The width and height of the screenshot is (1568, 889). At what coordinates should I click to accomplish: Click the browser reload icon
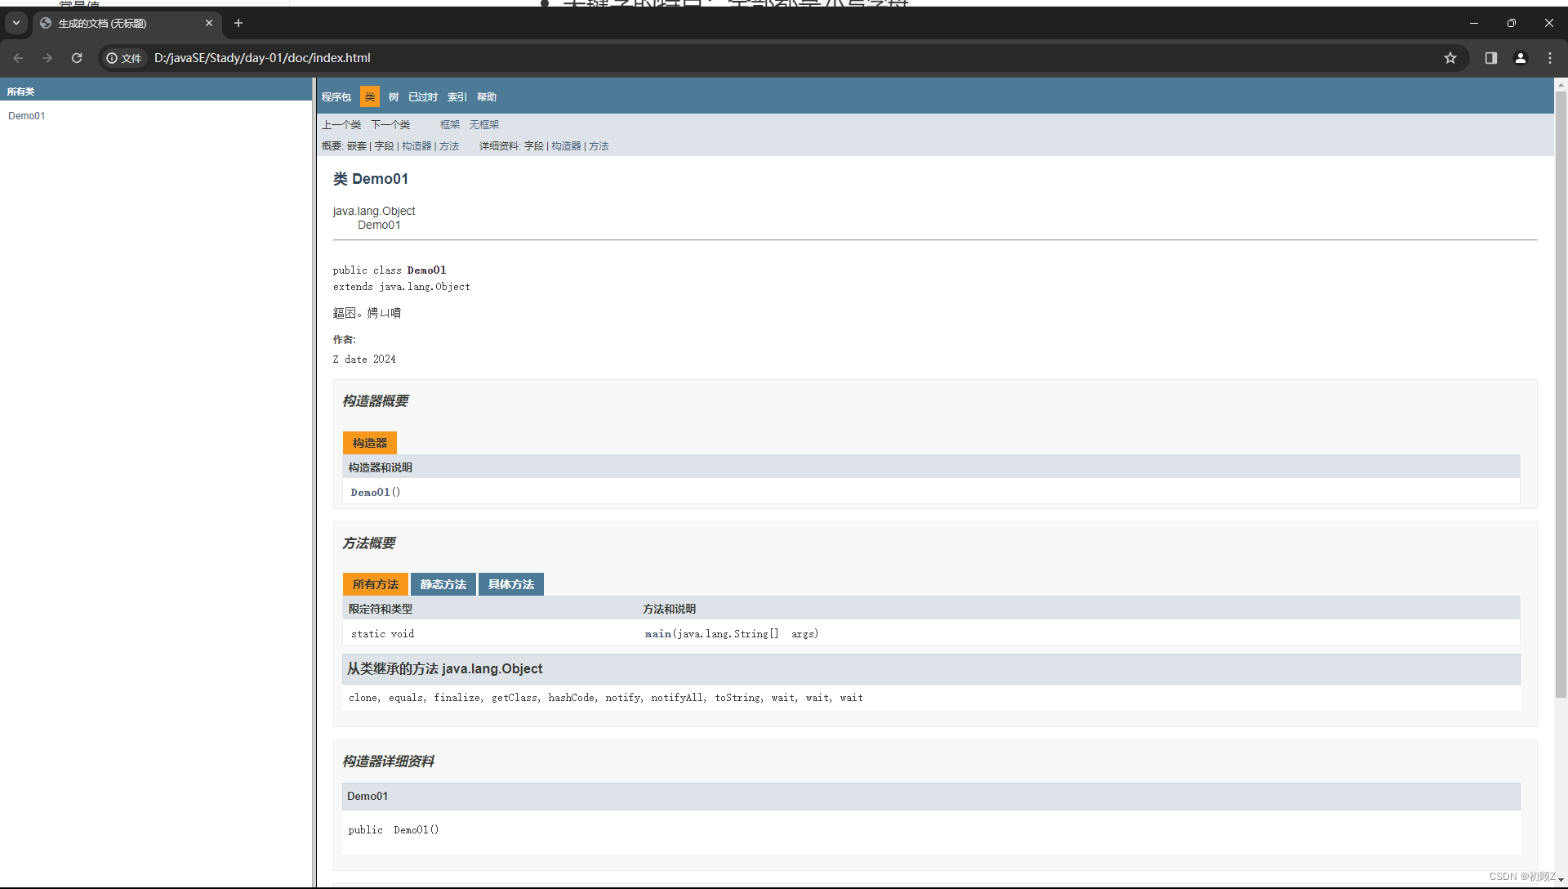point(77,58)
